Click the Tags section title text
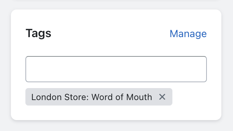The width and height of the screenshot is (233, 131). coord(38,33)
